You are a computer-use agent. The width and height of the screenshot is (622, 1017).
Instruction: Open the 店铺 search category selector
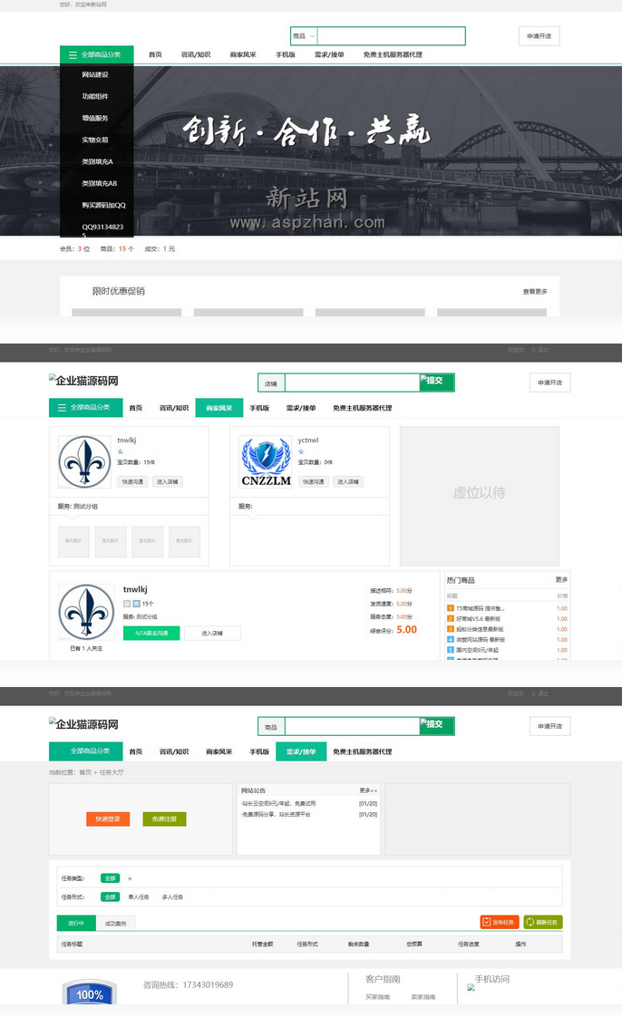[271, 383]
